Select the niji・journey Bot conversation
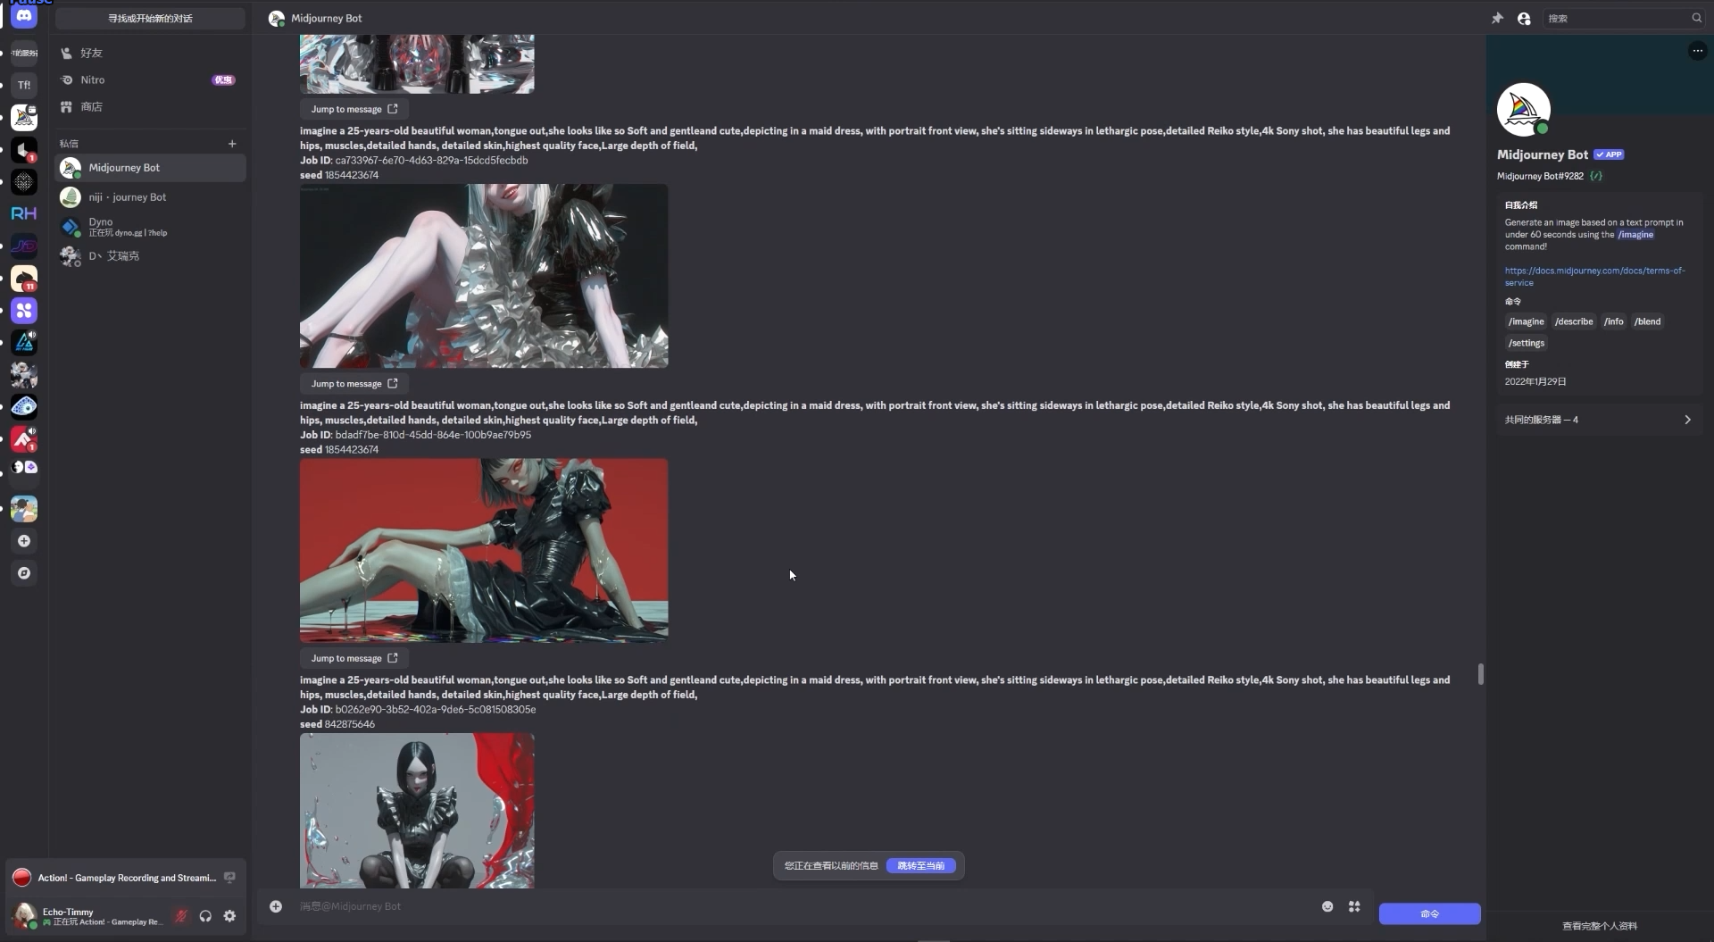 point(150,197)
